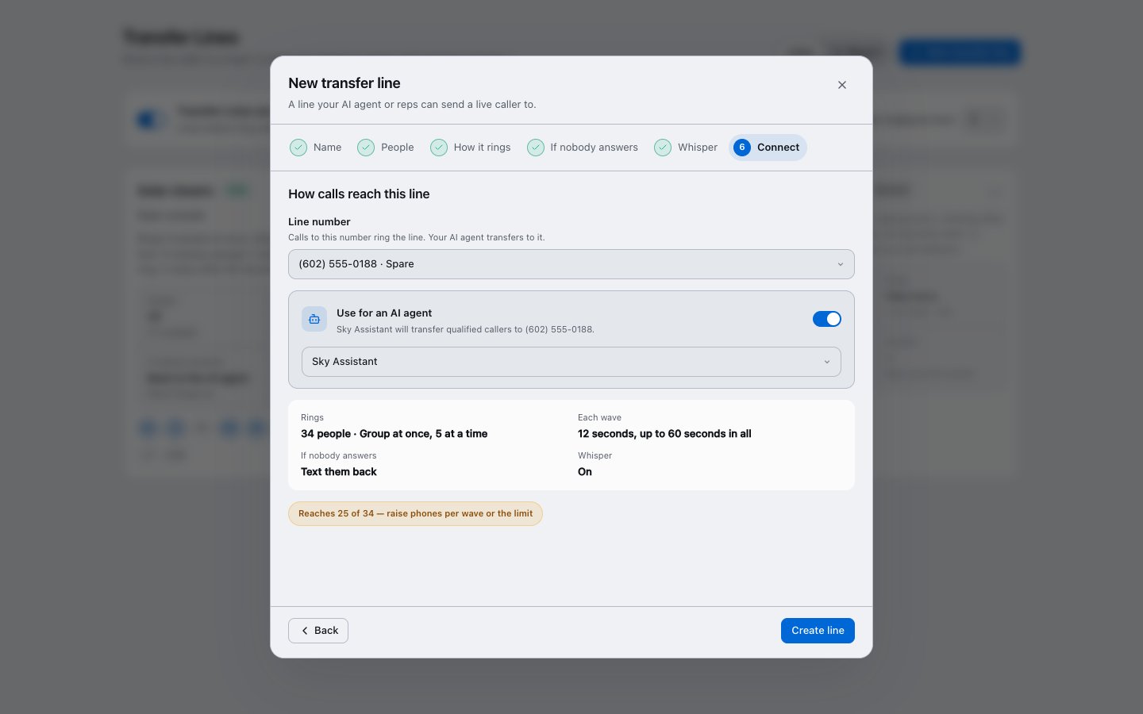1143x714 pixels.
Task: Click the 12 seconds wave summary
Action: pyautogui.click(x=664, y=434)
